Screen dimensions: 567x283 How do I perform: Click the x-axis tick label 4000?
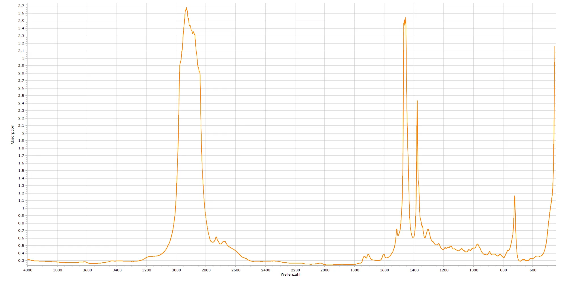pos(27,270)
